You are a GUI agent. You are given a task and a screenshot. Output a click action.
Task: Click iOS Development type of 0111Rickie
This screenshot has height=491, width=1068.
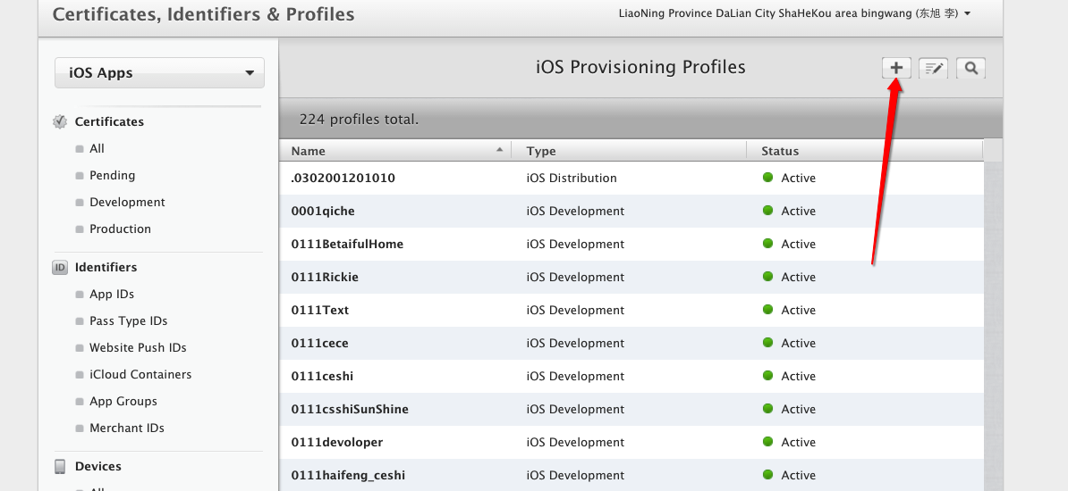575,277
